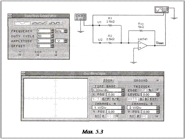Viewport: 185px width, 139px height.
Task: Select falling edge trigger
Action: click(x=150, y=90)
